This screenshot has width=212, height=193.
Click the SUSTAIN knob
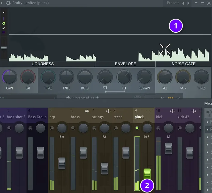144,77
